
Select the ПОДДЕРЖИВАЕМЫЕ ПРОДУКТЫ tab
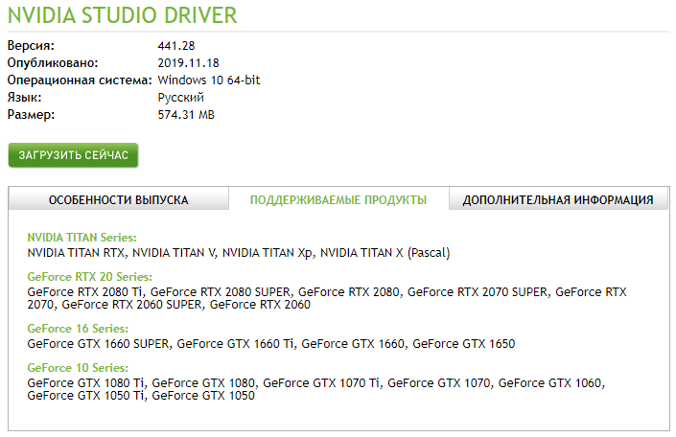pos(338,200)
